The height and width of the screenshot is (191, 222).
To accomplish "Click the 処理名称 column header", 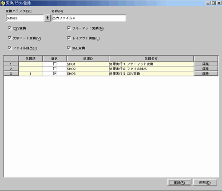I will (x=151, y=59).
